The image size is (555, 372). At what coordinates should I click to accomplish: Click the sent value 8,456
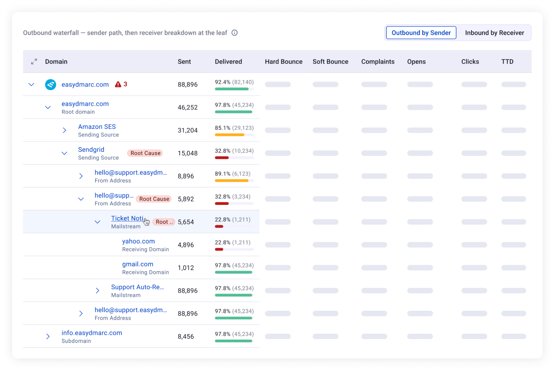click(x=186, y=336)
